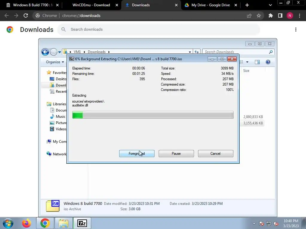This screenshot has height=229, width=306.
Task: Toggle the Chrome side panel icon
Action: click(x=280, y=16)
